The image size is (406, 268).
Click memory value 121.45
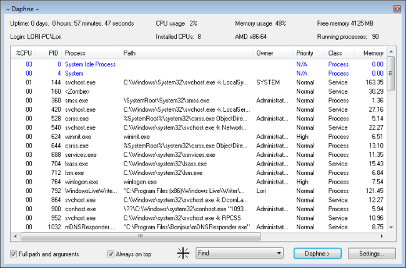click(374, 191)
